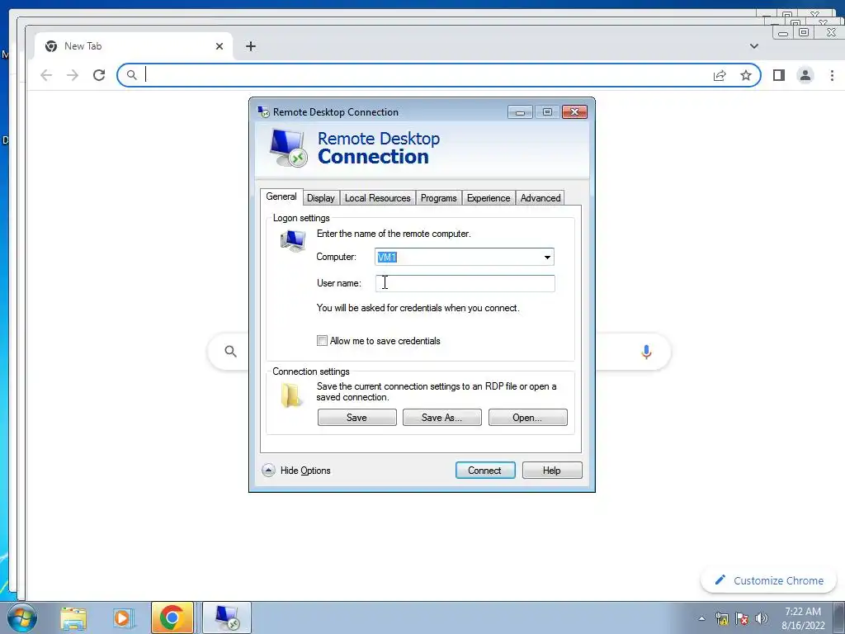This screenshot has width=845, height=634.
Task: Open Windows Explorer from the taskbar
Action: coord(73,618)
